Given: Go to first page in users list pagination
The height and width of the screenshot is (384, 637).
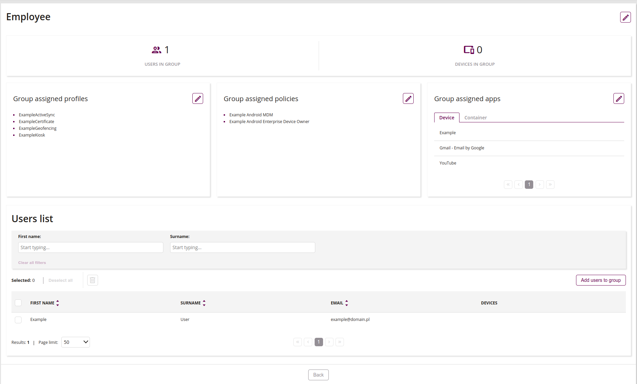Looking at the screenshot, I should (297, 342).
